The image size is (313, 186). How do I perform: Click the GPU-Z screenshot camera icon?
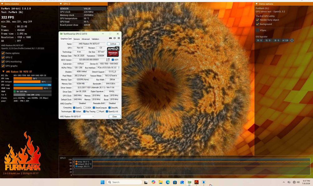[110, 38]
